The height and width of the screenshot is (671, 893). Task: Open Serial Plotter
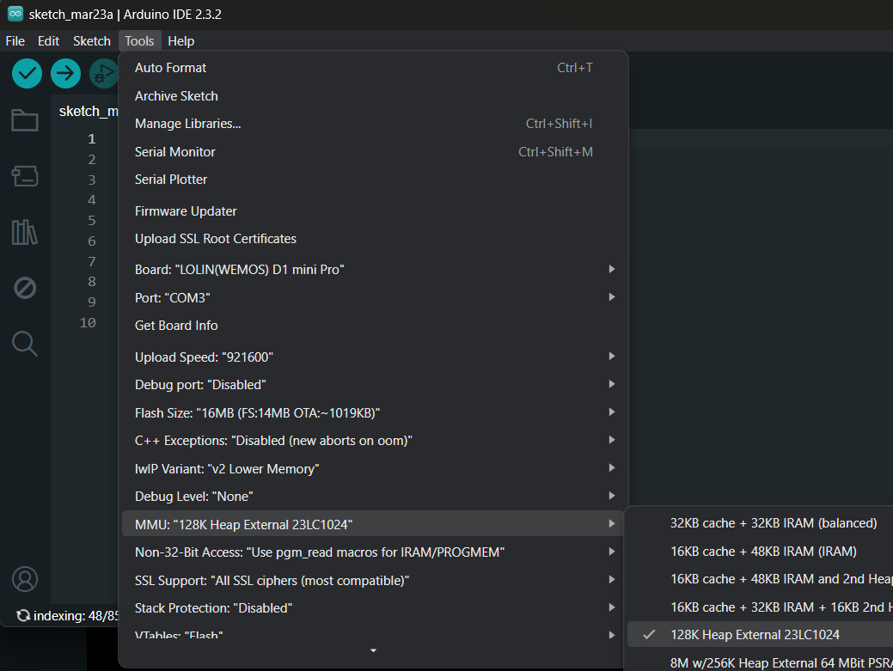(x=373, y=180)
